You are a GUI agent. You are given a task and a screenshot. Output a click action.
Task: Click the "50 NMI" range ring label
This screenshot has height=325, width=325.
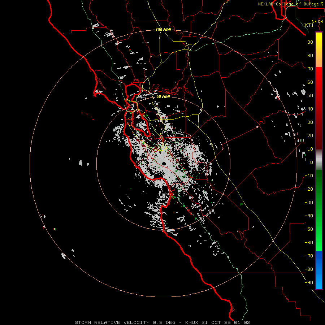[163, 96]
